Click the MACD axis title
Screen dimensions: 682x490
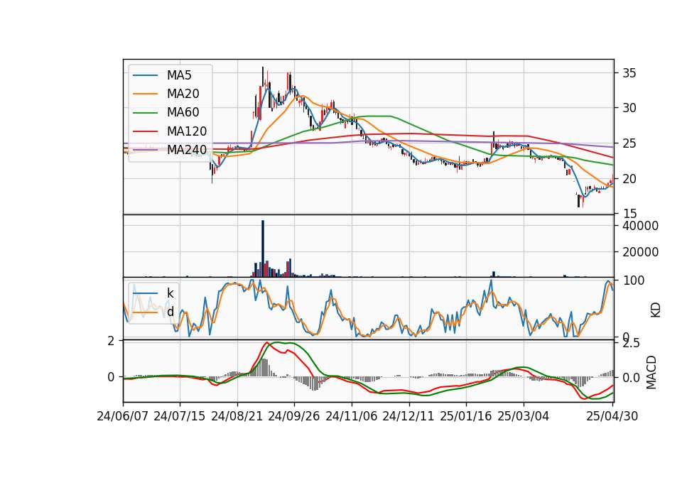[651, 372]
